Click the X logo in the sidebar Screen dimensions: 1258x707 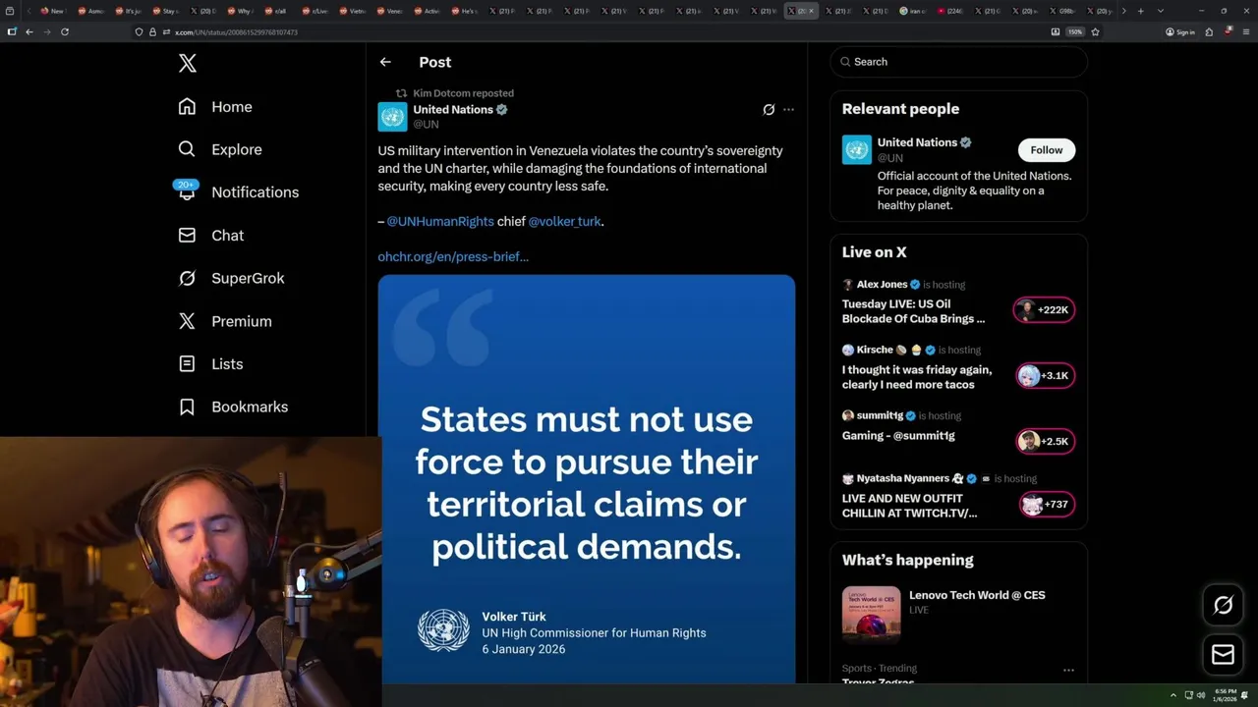[x=188, y=64]
